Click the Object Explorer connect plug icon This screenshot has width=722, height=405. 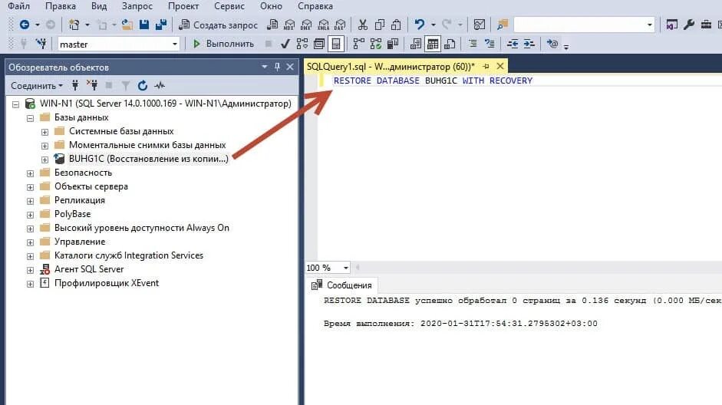click(x=75, y=86)
